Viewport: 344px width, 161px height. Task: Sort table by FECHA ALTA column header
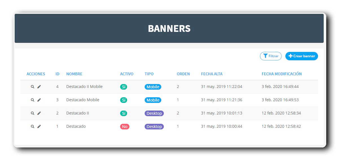tap(212, 74)
